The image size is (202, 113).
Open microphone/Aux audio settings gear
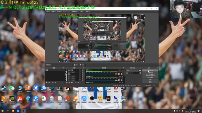coord(122,74)
